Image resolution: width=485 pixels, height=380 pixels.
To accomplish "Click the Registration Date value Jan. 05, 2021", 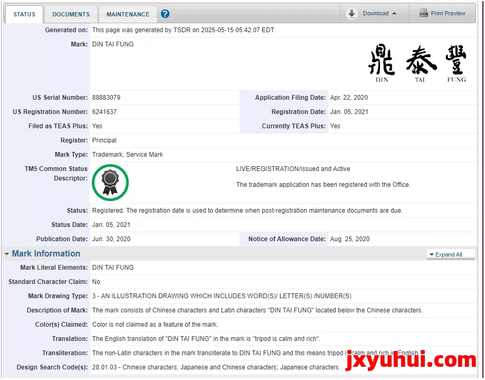I will (x=349, y=112).
